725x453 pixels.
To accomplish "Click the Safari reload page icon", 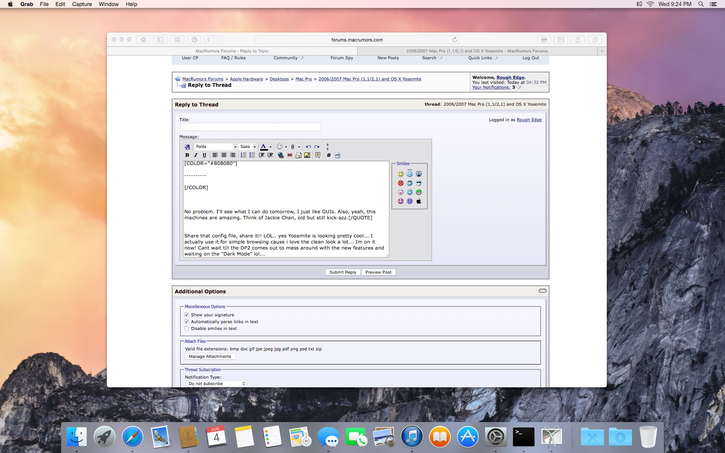I will 455,40.
